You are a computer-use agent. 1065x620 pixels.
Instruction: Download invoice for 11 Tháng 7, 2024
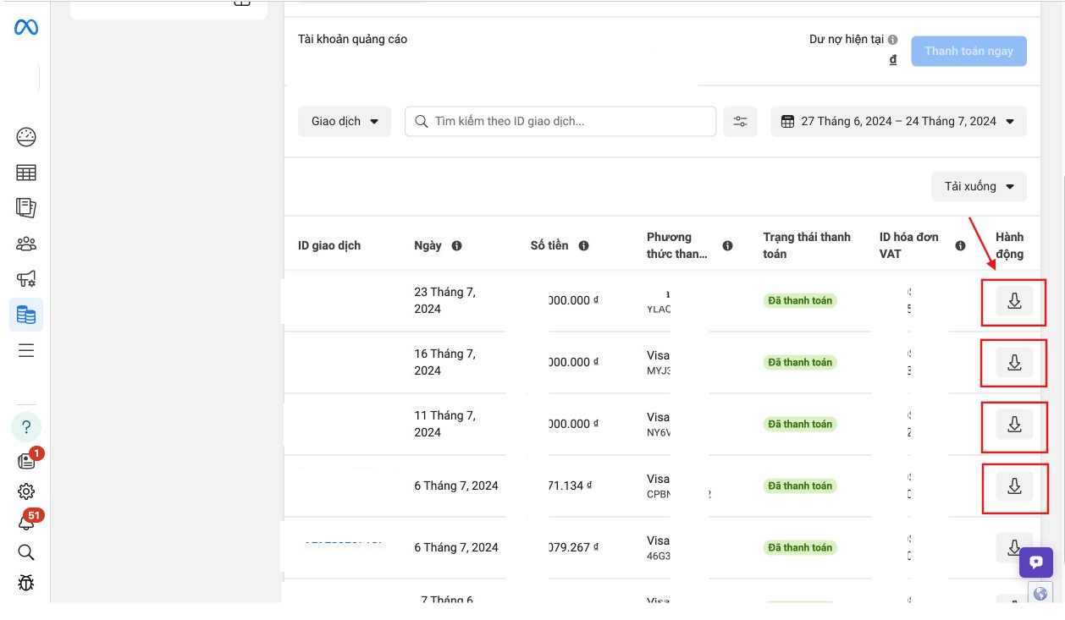[1014, 424]
